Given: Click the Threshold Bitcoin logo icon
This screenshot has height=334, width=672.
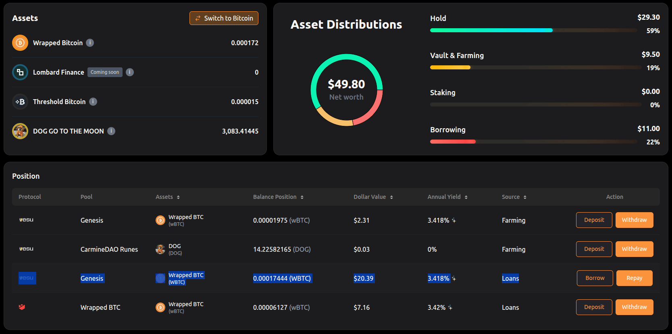Looking at the screenshot, I should coord(20,102).
